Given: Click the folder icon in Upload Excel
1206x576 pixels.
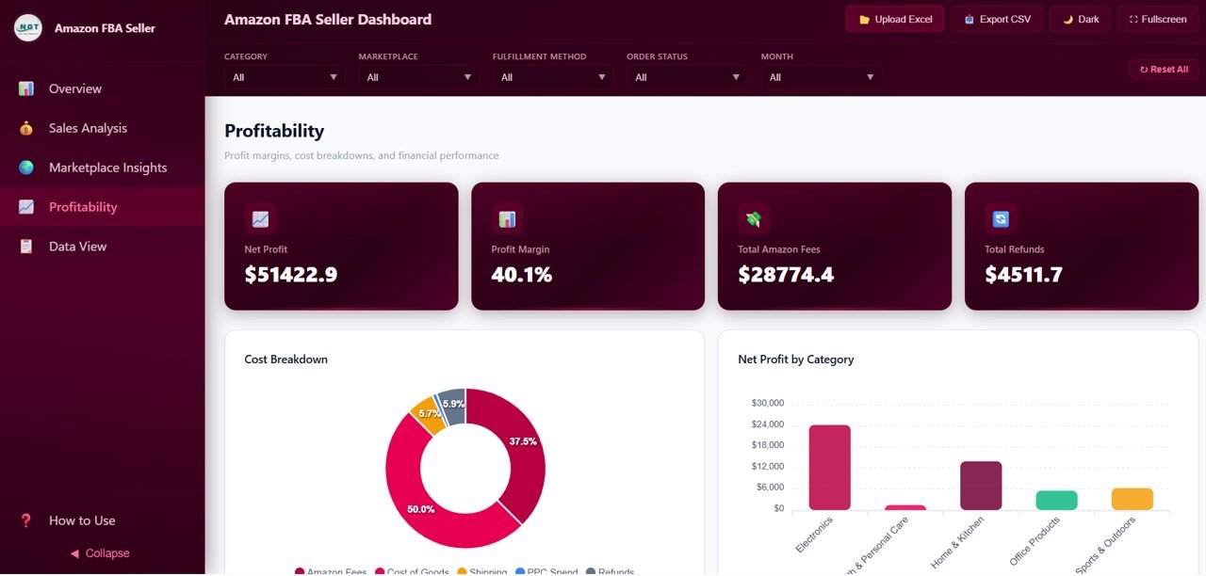Looking at the screenshot, I should pos(862,18).
